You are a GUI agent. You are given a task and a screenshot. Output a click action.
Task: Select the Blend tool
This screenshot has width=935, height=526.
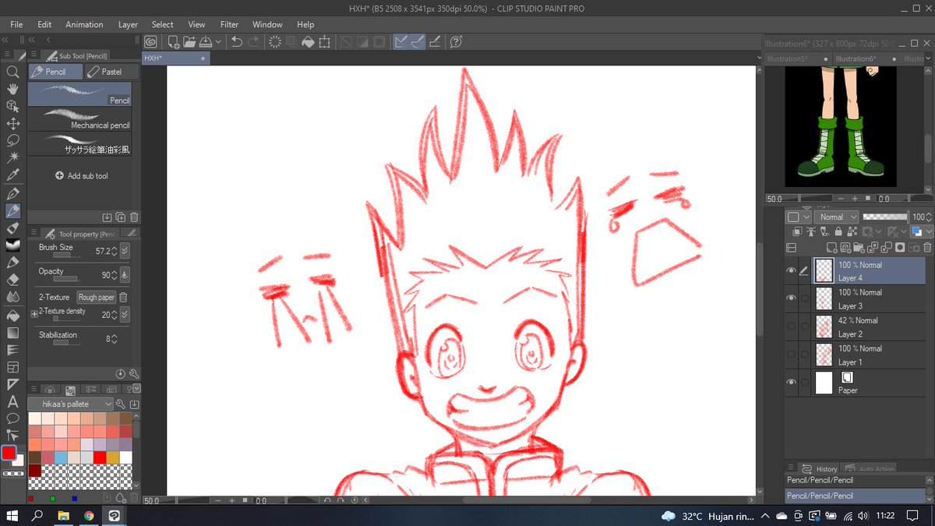pos(12,297)
